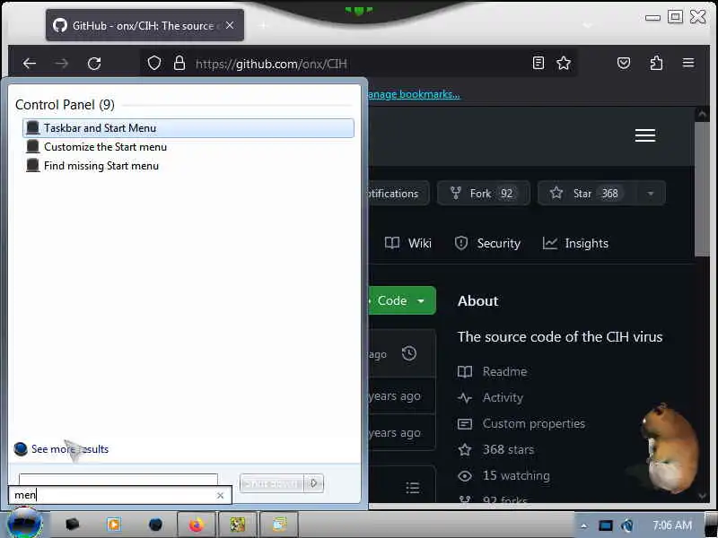Clear the Start menu search text
Screen dimensions: 718x538
(x=220, y=495)
